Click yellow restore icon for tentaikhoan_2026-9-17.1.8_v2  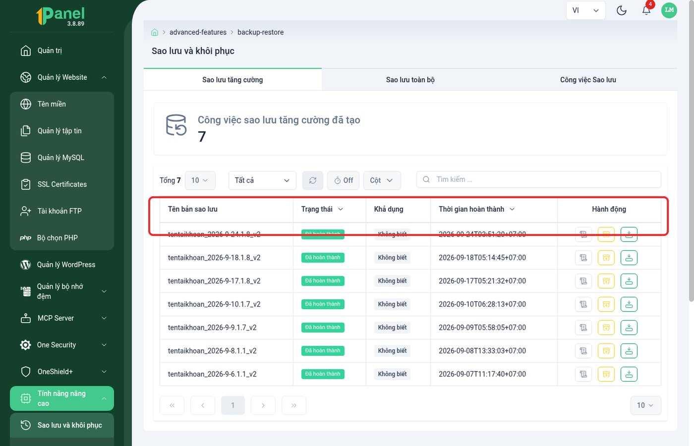(x=606, y=281)
